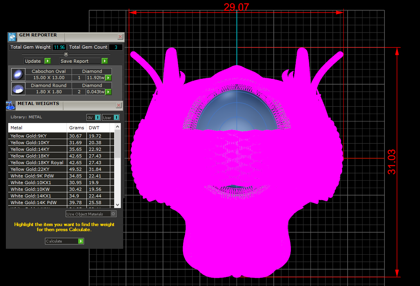Screen dimensions: 420x286
Task: Click the Grams column header
Action: click(76, 128)
